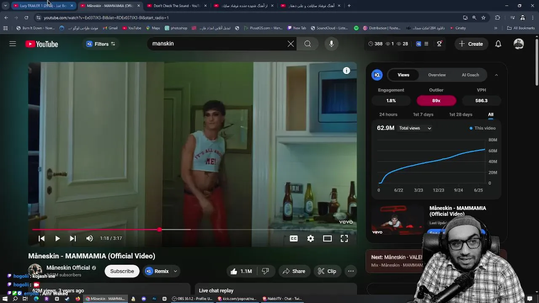
Task: Clear the search box with the X icon
Action: [x=291, y=44]
